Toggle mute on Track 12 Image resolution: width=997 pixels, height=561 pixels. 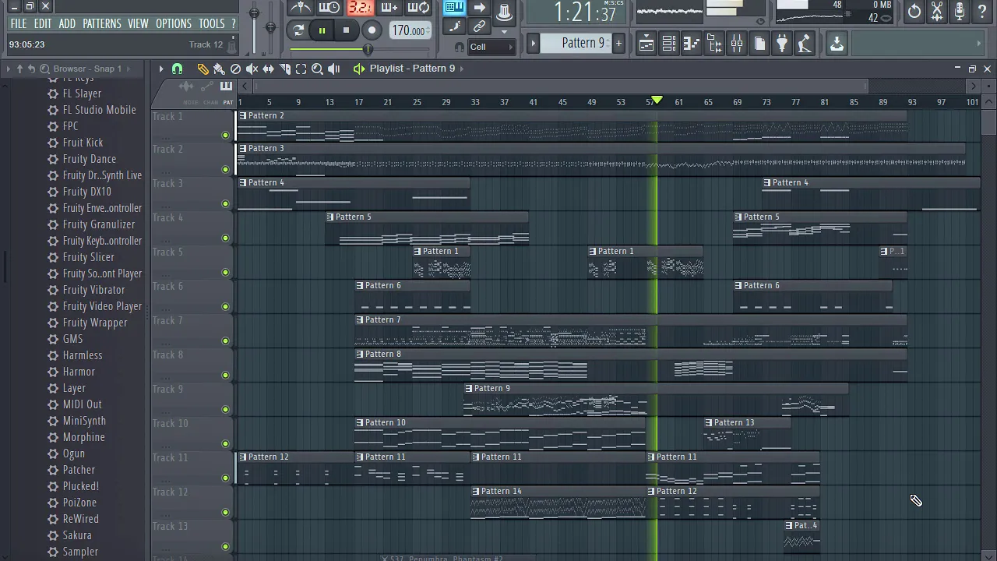226,512
